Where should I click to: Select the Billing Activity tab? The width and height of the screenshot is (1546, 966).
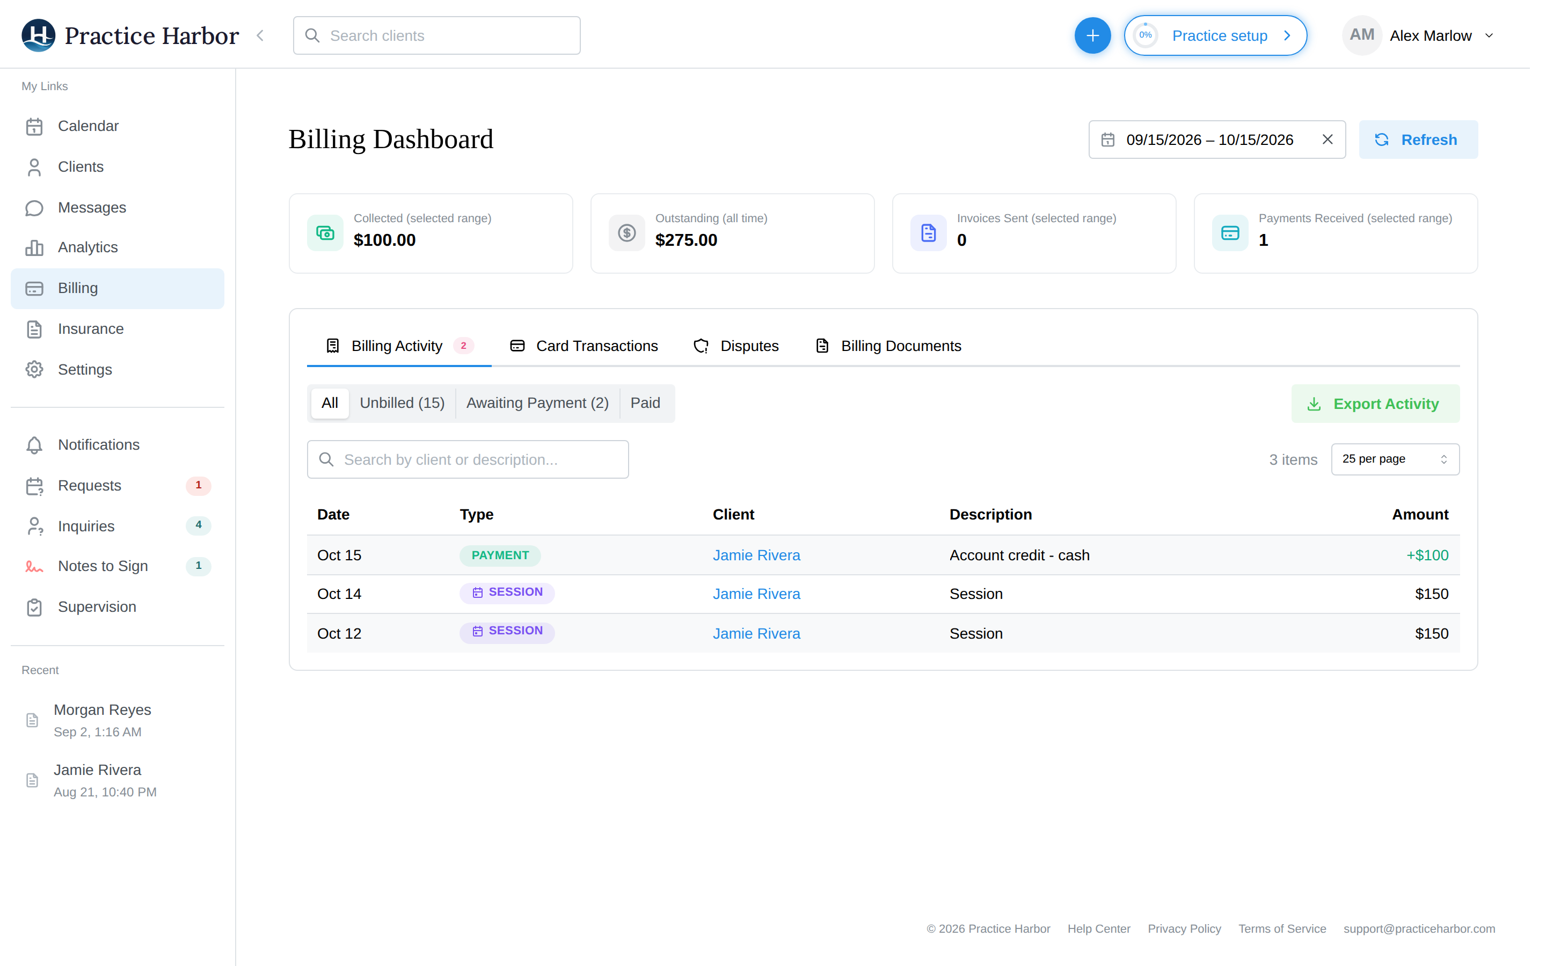(399, 346)
